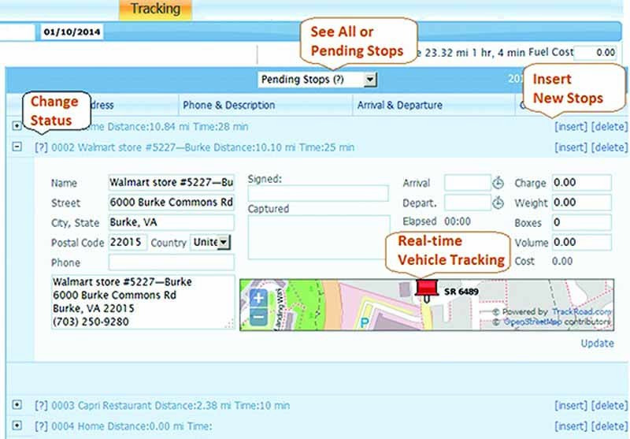Expand the 0003 Capri Restaurant stop
The width and height of the screenshot is (630, 439).
coord(17,405)
